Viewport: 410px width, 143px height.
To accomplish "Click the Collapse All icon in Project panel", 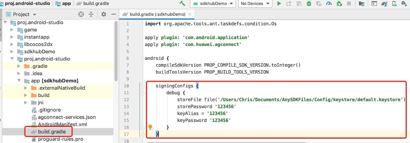I will (x=91, y=14).
